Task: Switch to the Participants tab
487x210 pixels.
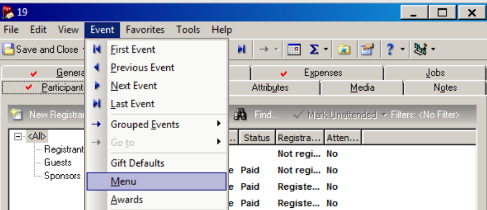Action: (x=43, y=87)
